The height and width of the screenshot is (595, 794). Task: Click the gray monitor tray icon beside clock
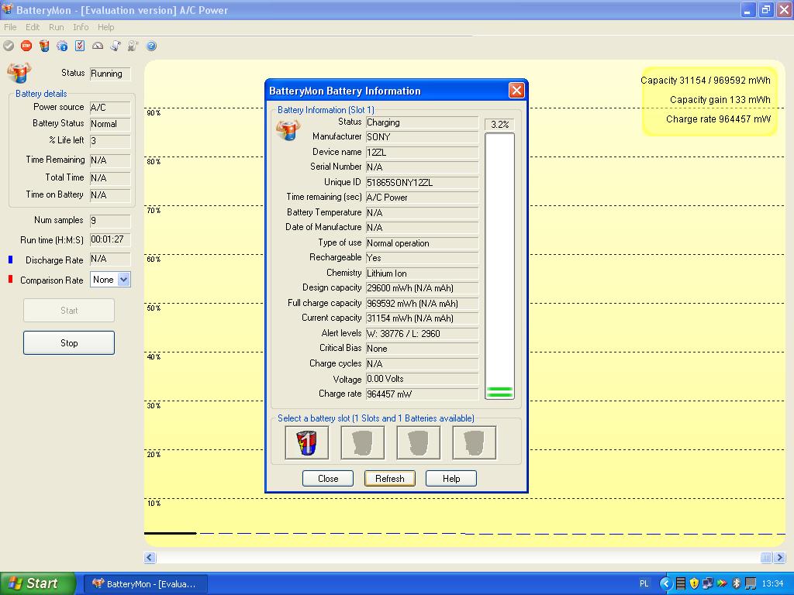750,584
